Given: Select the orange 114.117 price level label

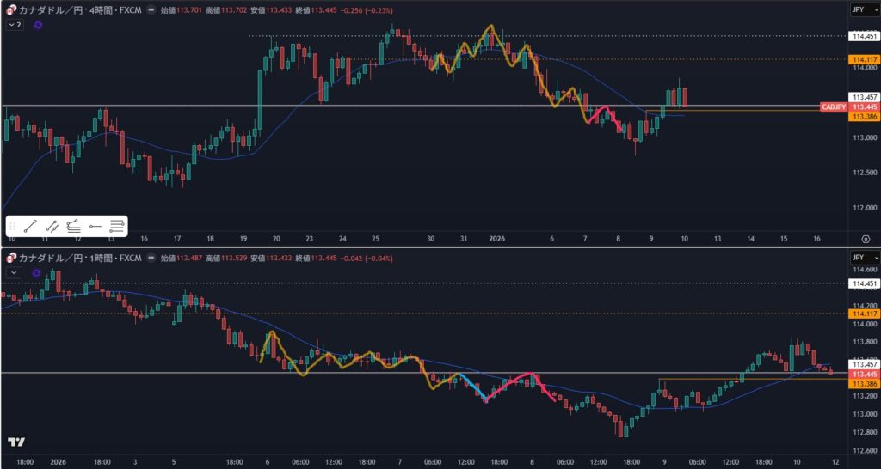Looking at the screenshot, I should click(863, 58).
